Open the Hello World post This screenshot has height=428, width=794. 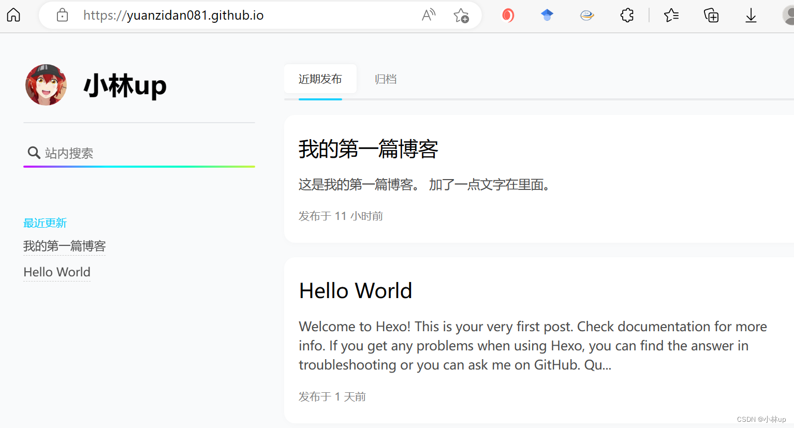click(x=355, y=290)
